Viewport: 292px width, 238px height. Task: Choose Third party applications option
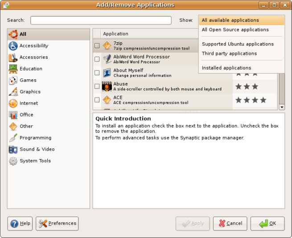click(242, 53)
